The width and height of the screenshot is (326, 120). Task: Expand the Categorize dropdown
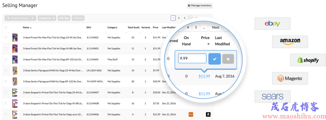(47, 18)
